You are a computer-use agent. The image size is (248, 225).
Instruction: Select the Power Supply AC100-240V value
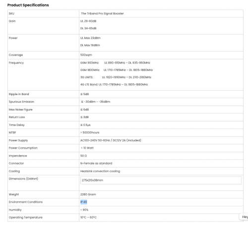(x=111, y=140)
